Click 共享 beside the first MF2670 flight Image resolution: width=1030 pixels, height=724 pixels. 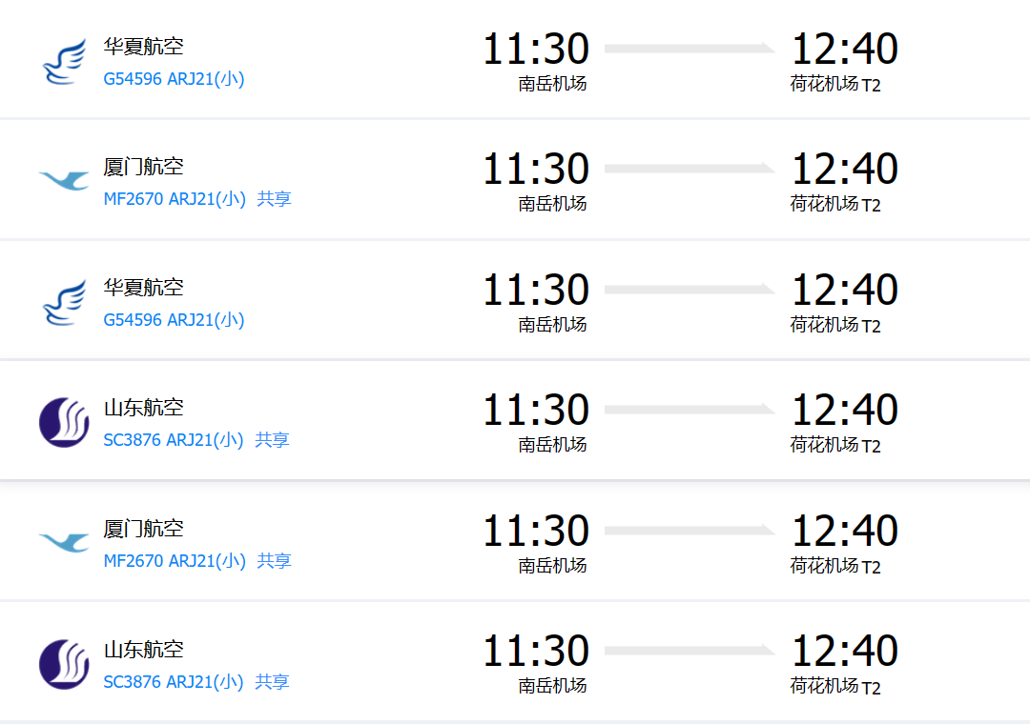click(275, 199)
